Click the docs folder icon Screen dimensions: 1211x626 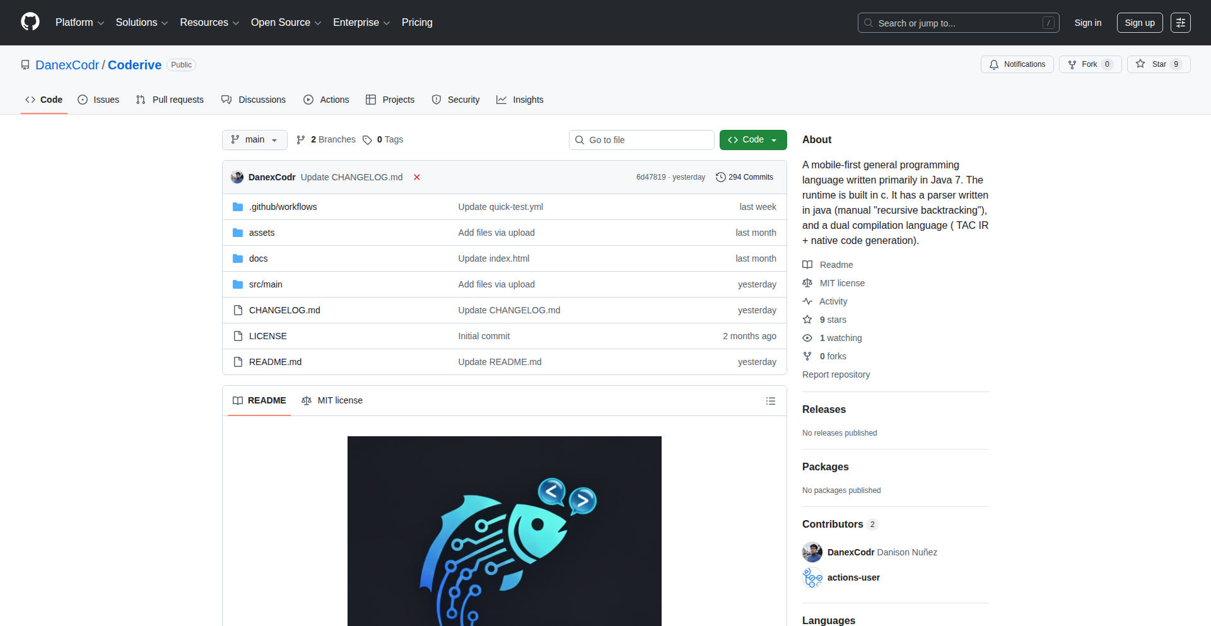pyautogui.click(x=238, y=258)
